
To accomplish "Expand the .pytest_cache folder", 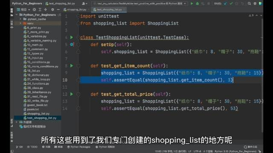I will (20, 19).
